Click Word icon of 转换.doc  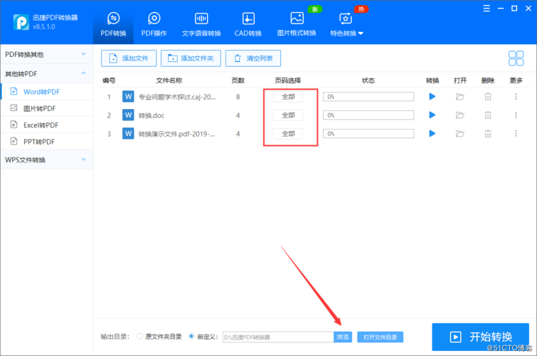tap(128, 115)
